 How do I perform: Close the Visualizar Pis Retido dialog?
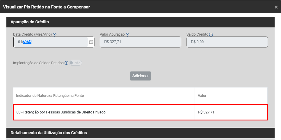(x=276, y=7)
